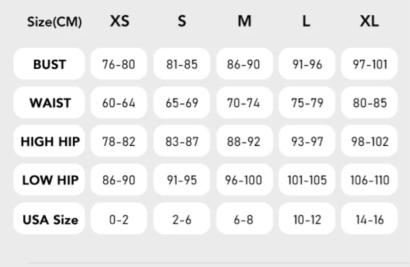Viewport: 410px width, 267px height.
Task: Select L USA size cell 10-12
Action: pos(307,219)
